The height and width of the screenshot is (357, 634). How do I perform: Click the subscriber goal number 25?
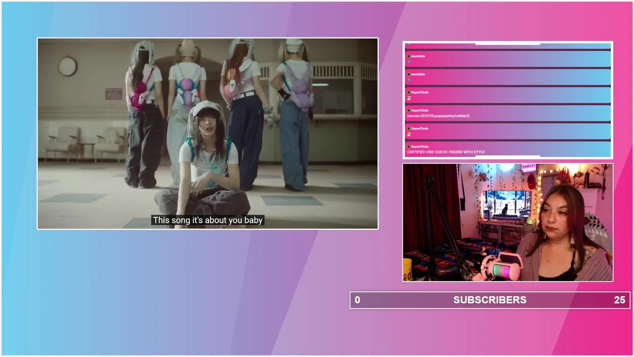[x=619, y=300]
